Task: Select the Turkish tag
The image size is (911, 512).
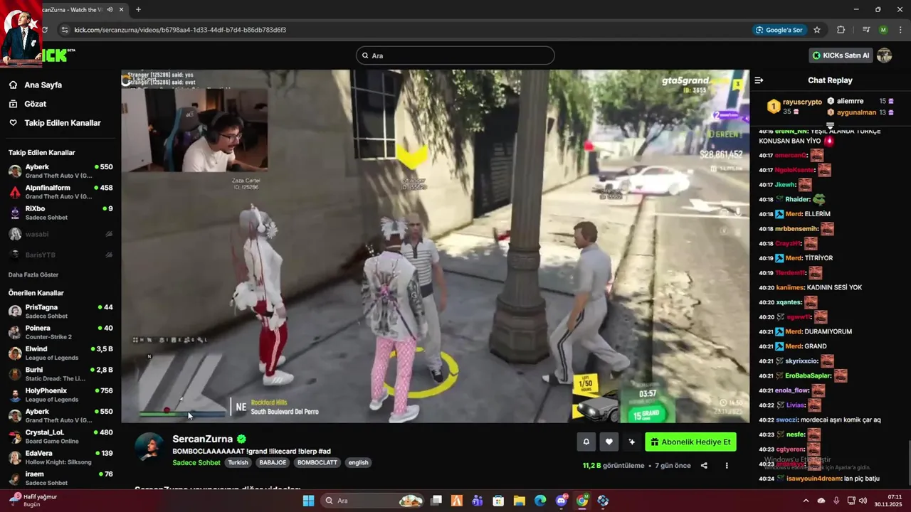Action: pyautogui.click(x=238, y=462)
